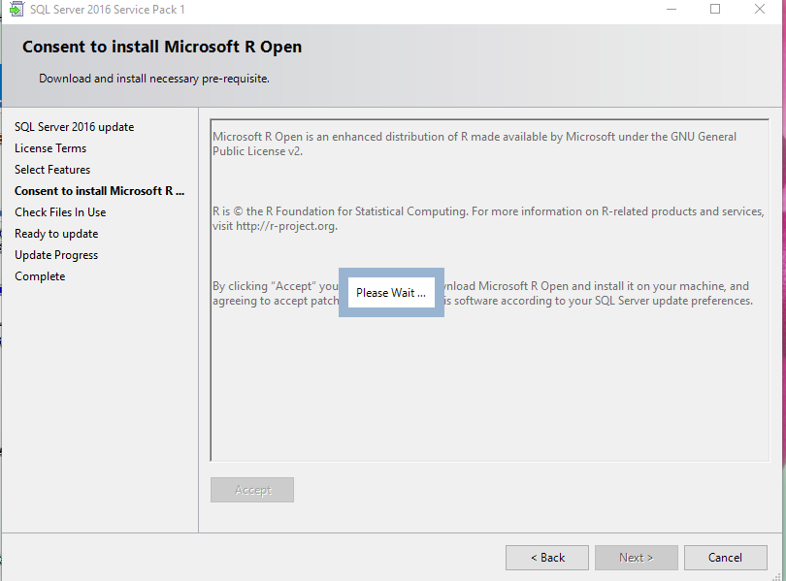Select 'Consent to install Microsoft R ...' step
Image resolution: width=786 pixels, height=581 pixels.
[100, 190]
